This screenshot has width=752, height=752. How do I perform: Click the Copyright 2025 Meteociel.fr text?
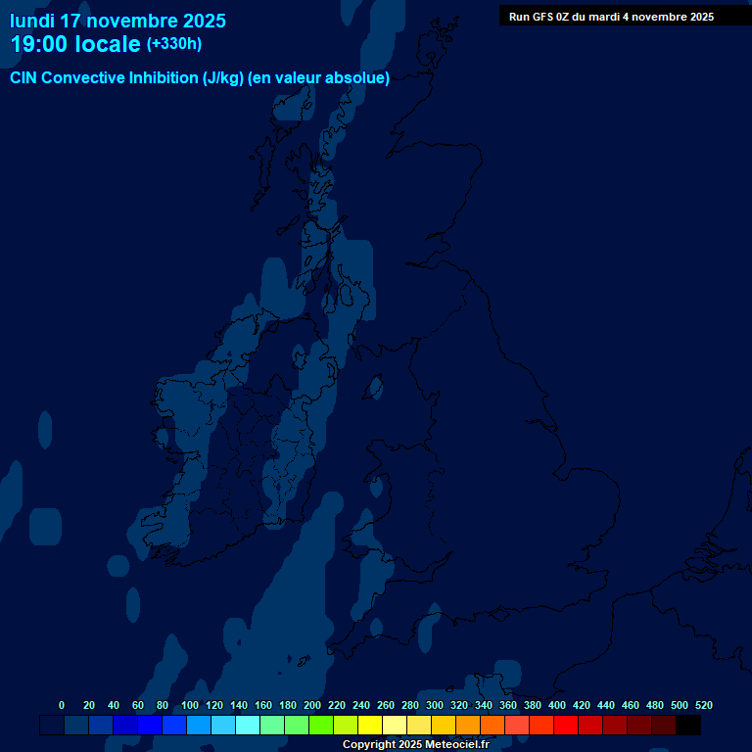tap(415, 745)
